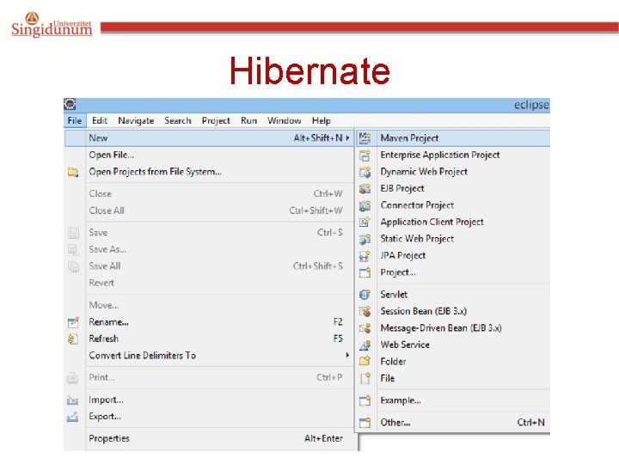
Task: Select EJB Project entry
Action: click(453, 188)
